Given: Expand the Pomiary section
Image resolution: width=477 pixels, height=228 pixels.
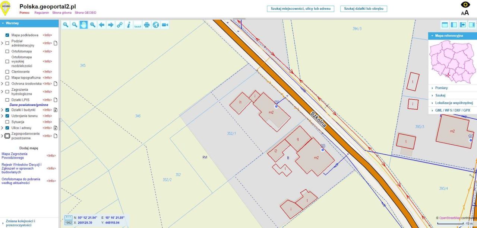Looking at the screenshot, I should (452, 88).
